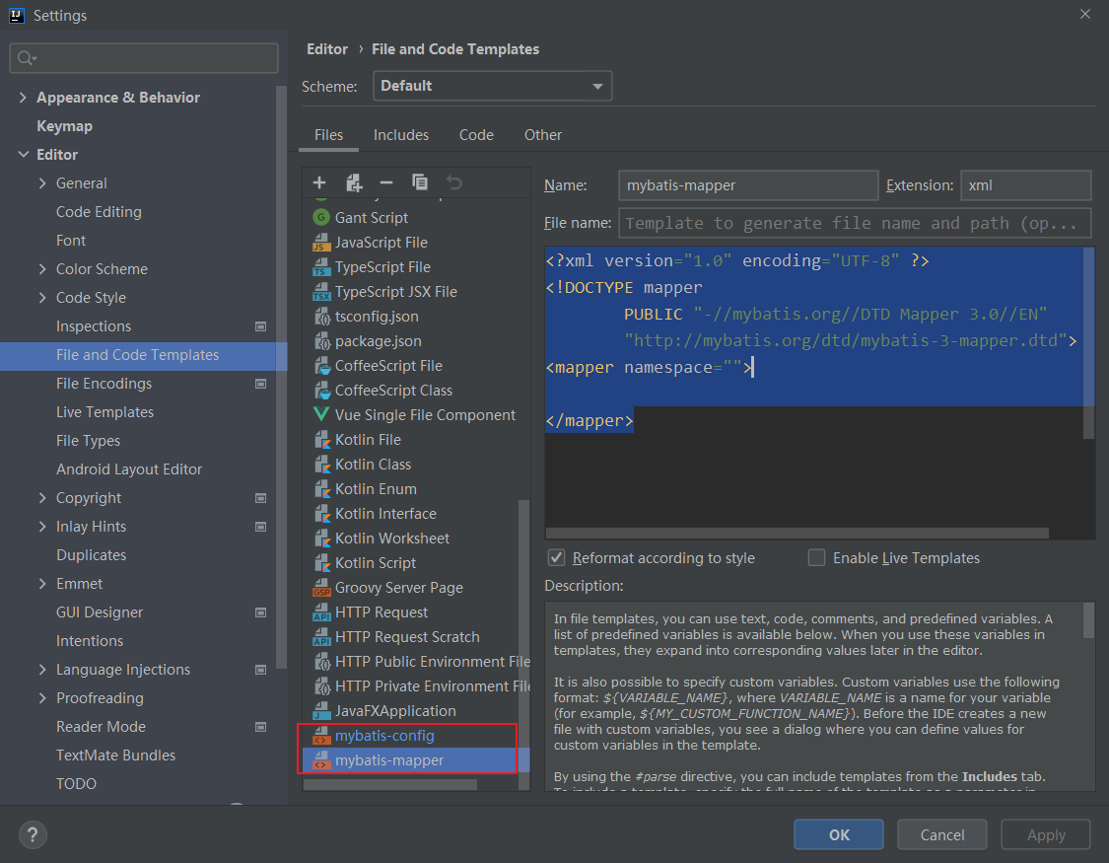The height and width of the screenshot is (863, 1109).
Task: Enable Live Templates checkbox
Action: point(817,558)
